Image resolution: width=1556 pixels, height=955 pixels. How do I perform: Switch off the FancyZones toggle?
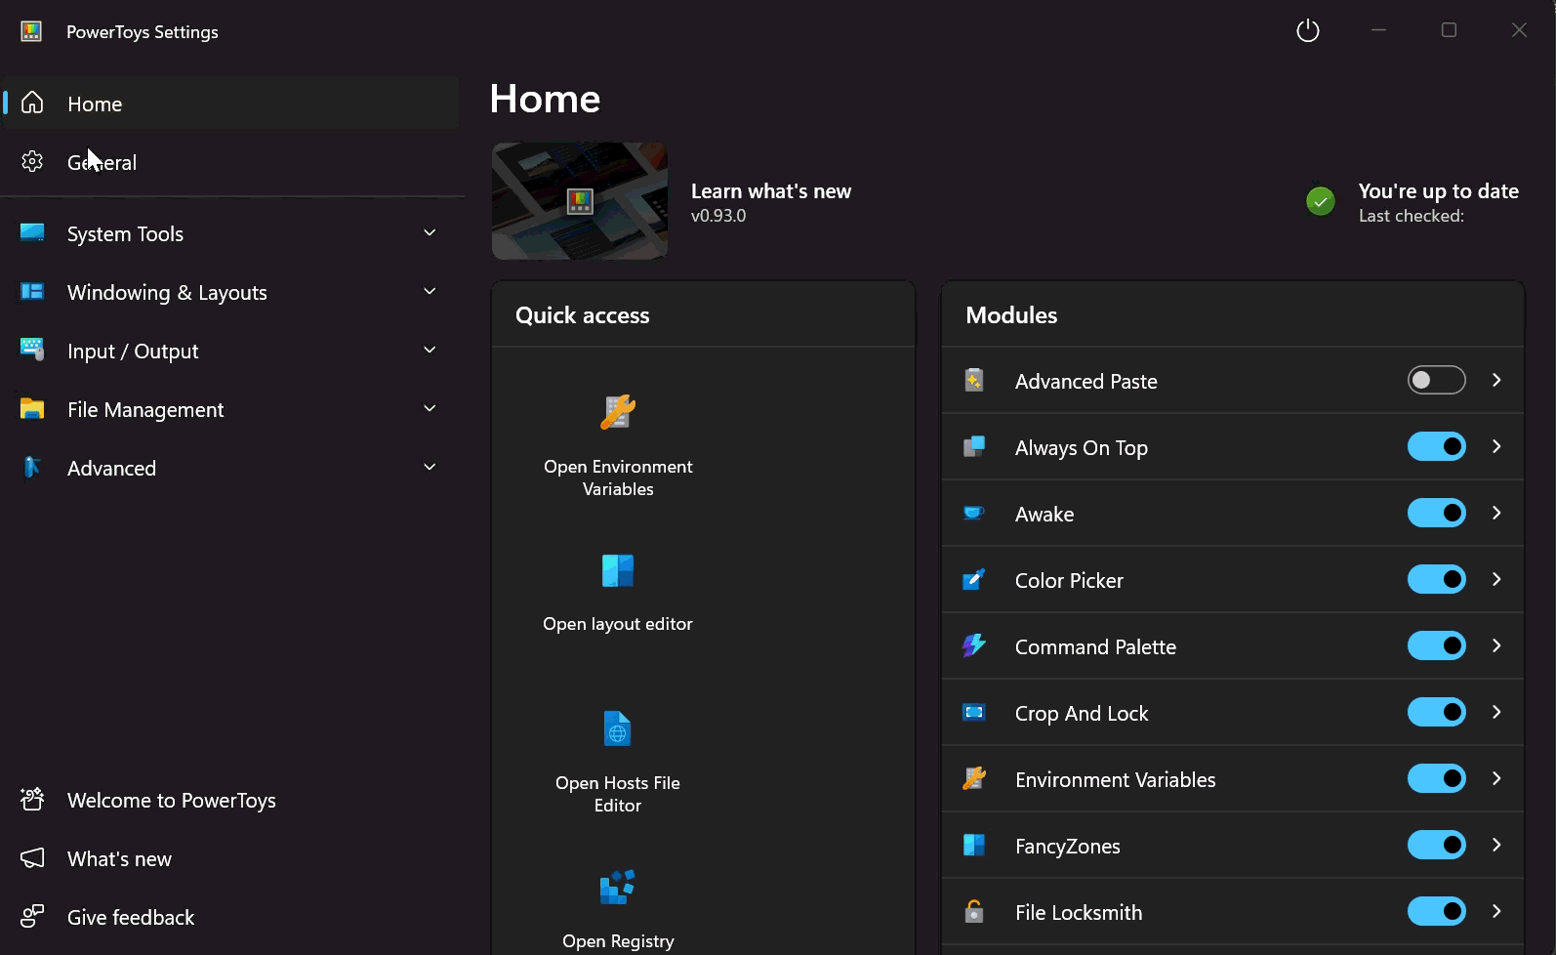(1437, 845)
